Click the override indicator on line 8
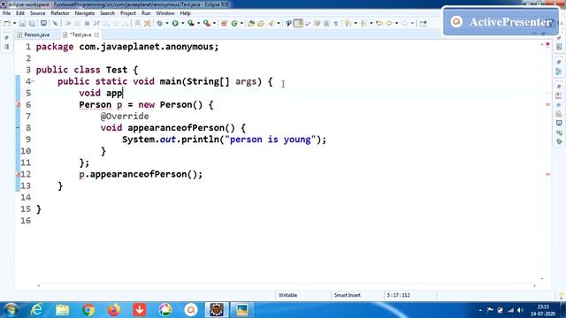566x318 pixels. coord(18,128)
